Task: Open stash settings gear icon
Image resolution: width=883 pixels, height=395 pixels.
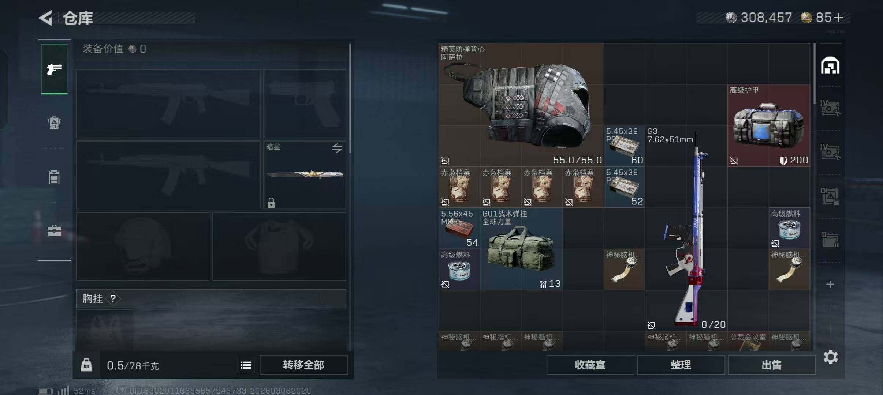Action: click(831, 357)
